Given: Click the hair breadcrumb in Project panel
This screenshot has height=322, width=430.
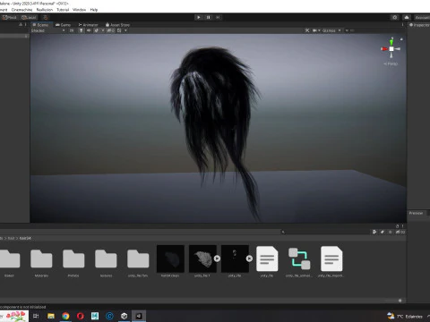Looking at the screenshot, I should tap(11, 238).
